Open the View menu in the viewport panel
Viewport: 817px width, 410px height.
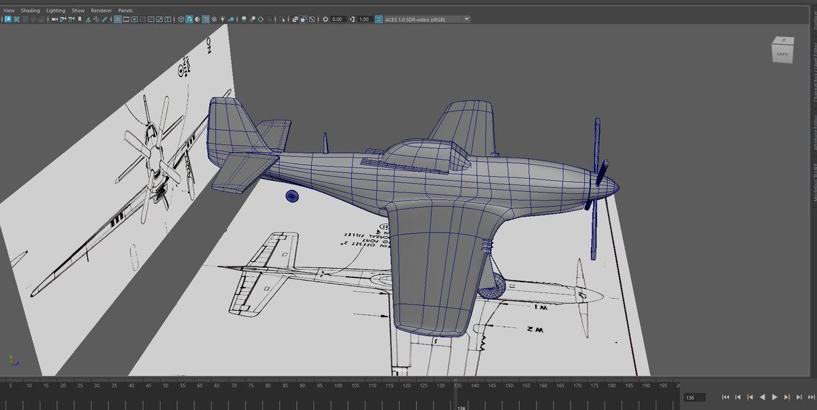(9, 11)
